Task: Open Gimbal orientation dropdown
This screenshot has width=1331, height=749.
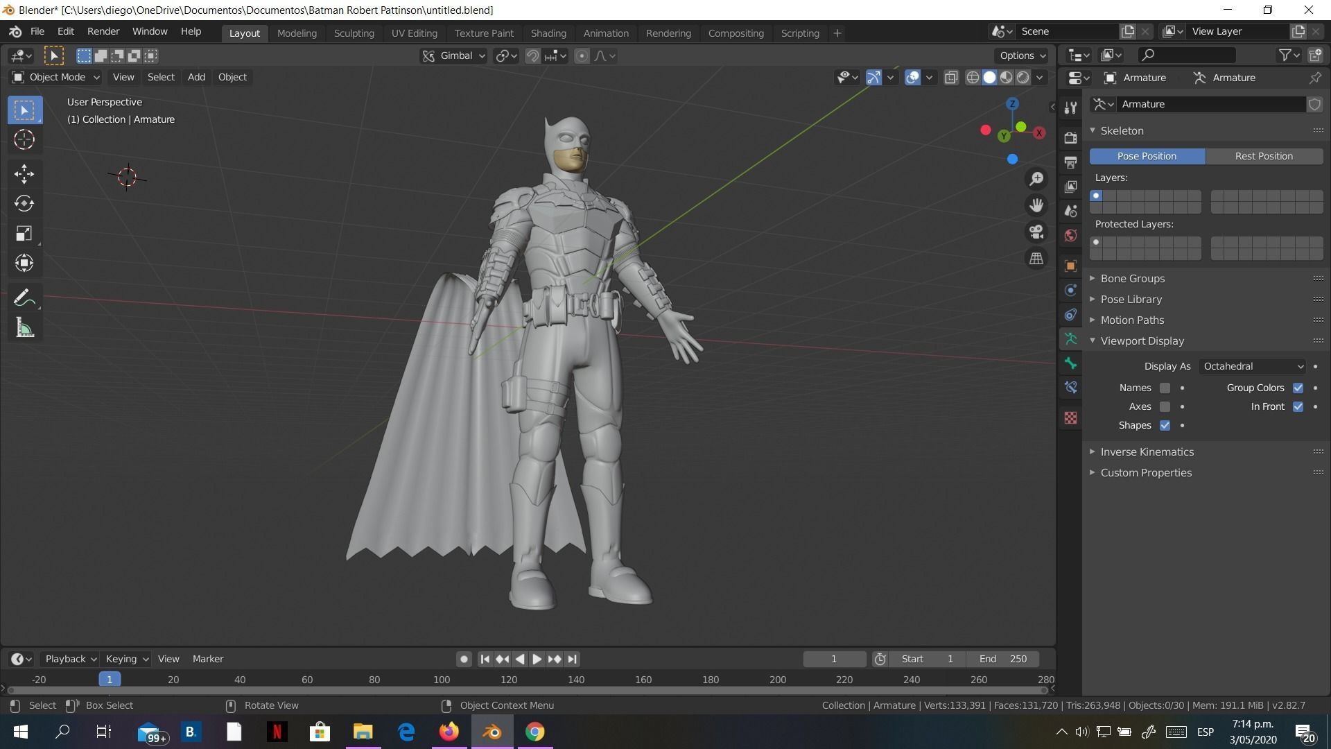Action: [x=453, y=55]
